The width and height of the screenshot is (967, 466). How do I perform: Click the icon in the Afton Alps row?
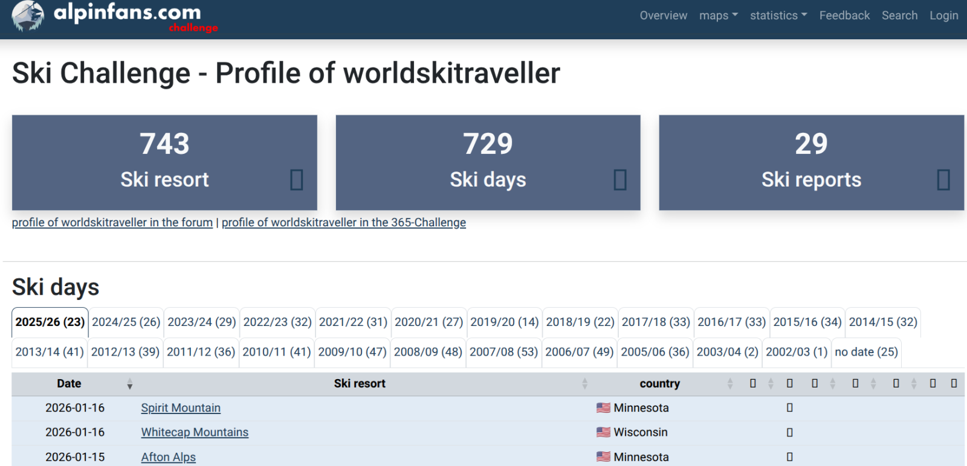click(789, 458)
